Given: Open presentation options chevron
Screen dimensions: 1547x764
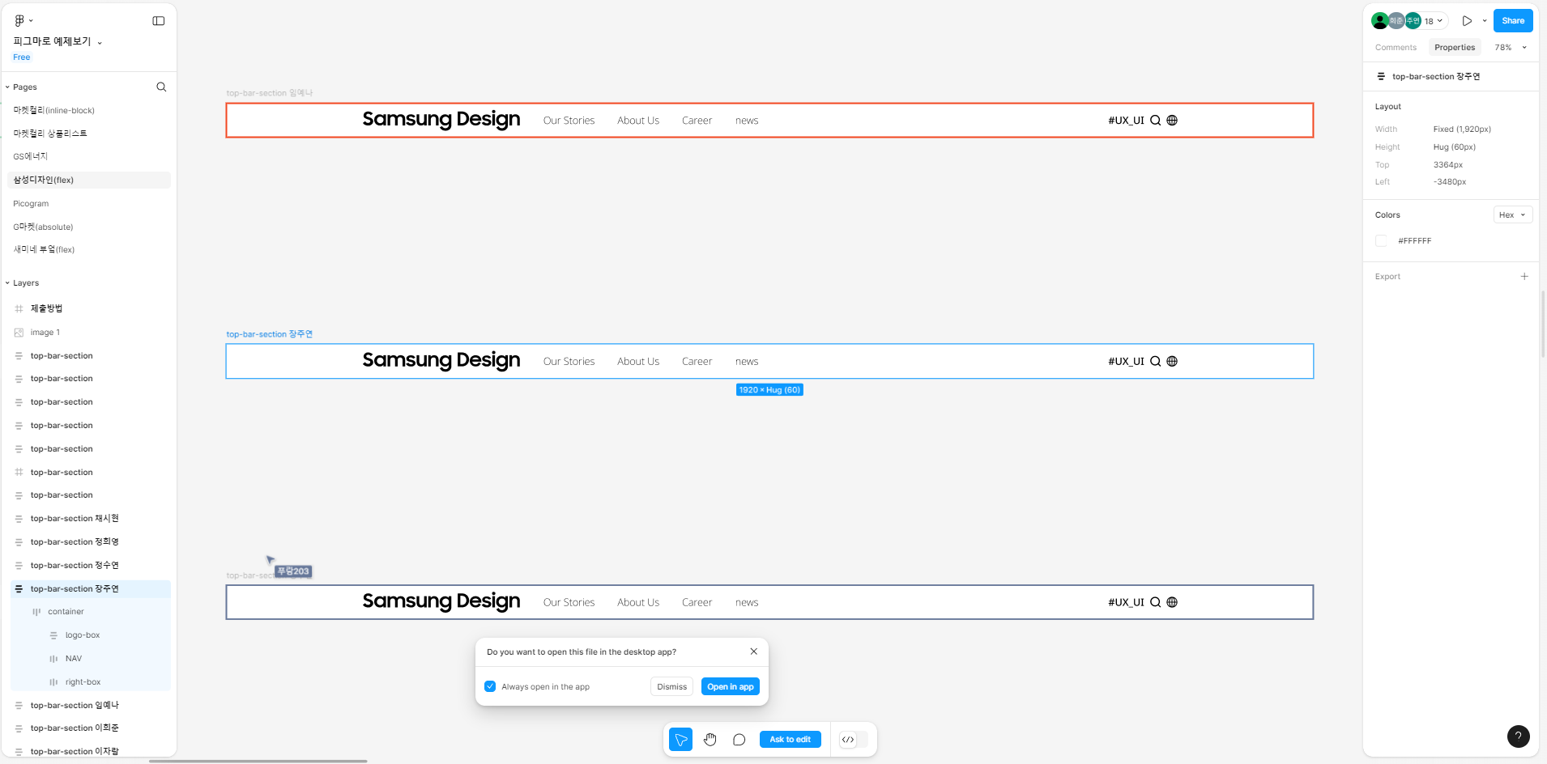Looking at the screenshot, I should click(1485, 21).
